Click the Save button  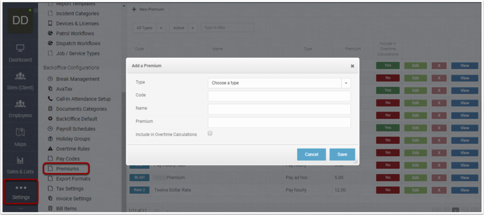click(x=342, y=154)
